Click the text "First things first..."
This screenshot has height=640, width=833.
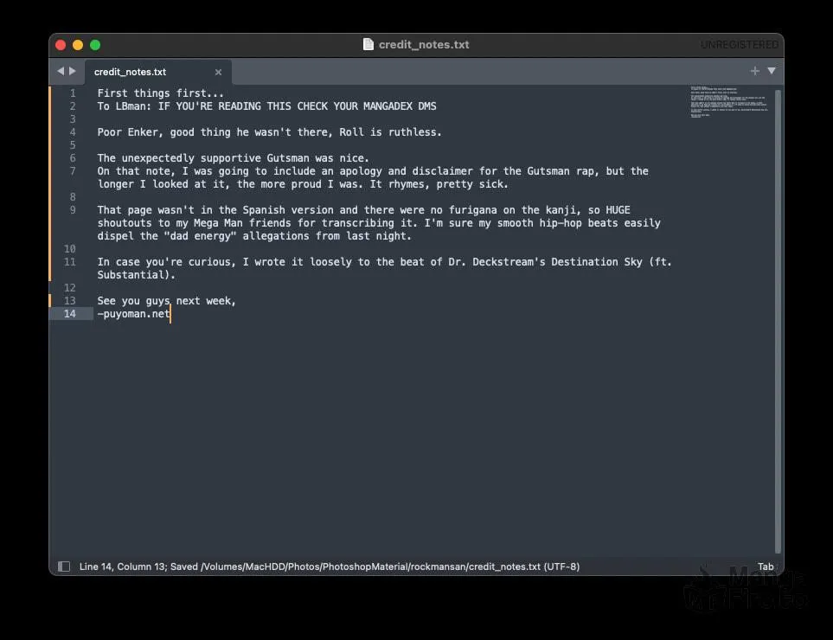(x=160, y=93)
